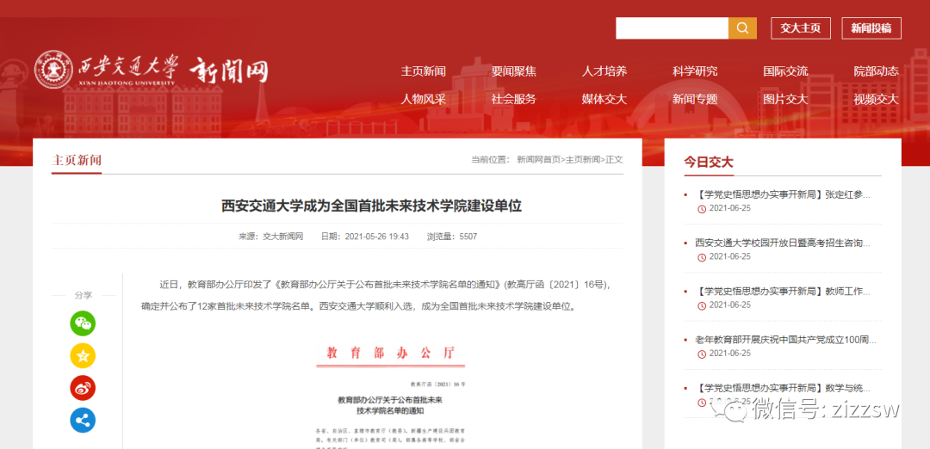Open 视频交大 navigation item
The height and width of the screenshot is (449, 930).
tap(876, 99)
